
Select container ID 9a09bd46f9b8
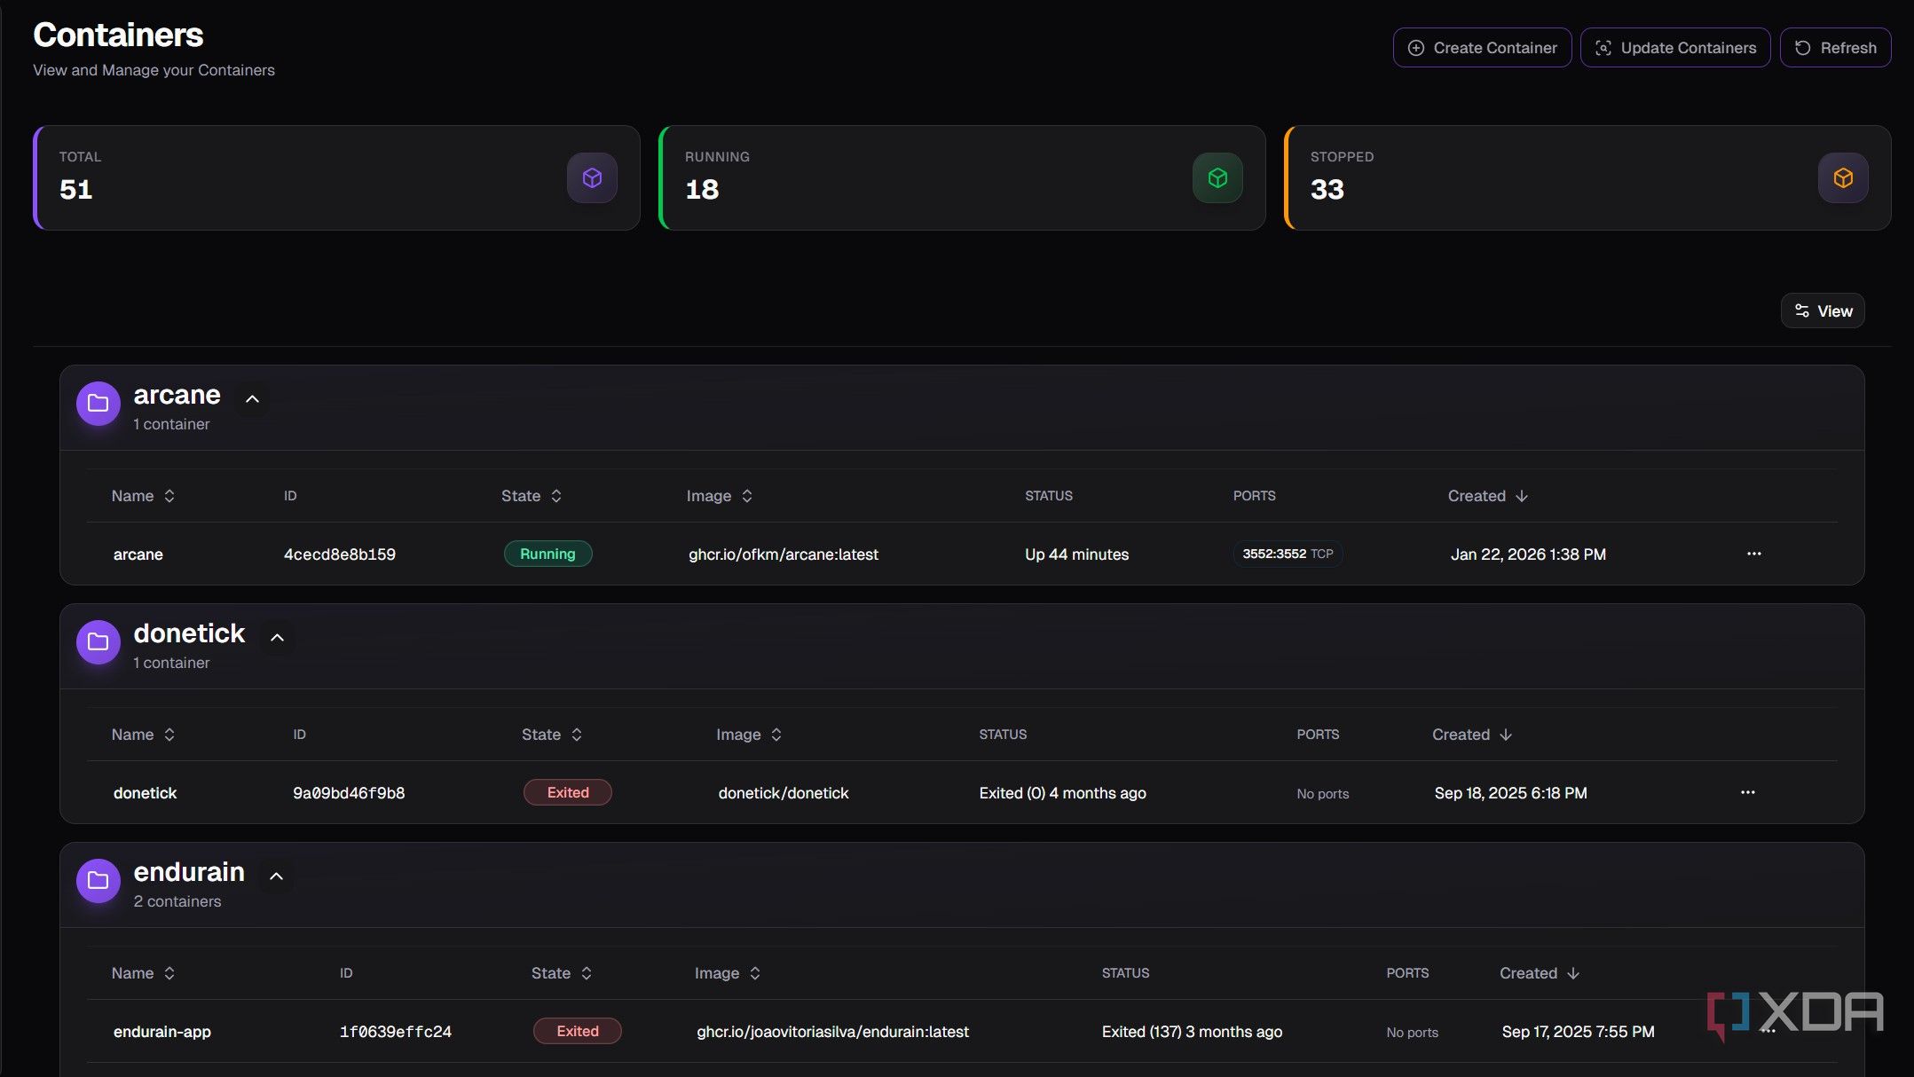point(349,793)
